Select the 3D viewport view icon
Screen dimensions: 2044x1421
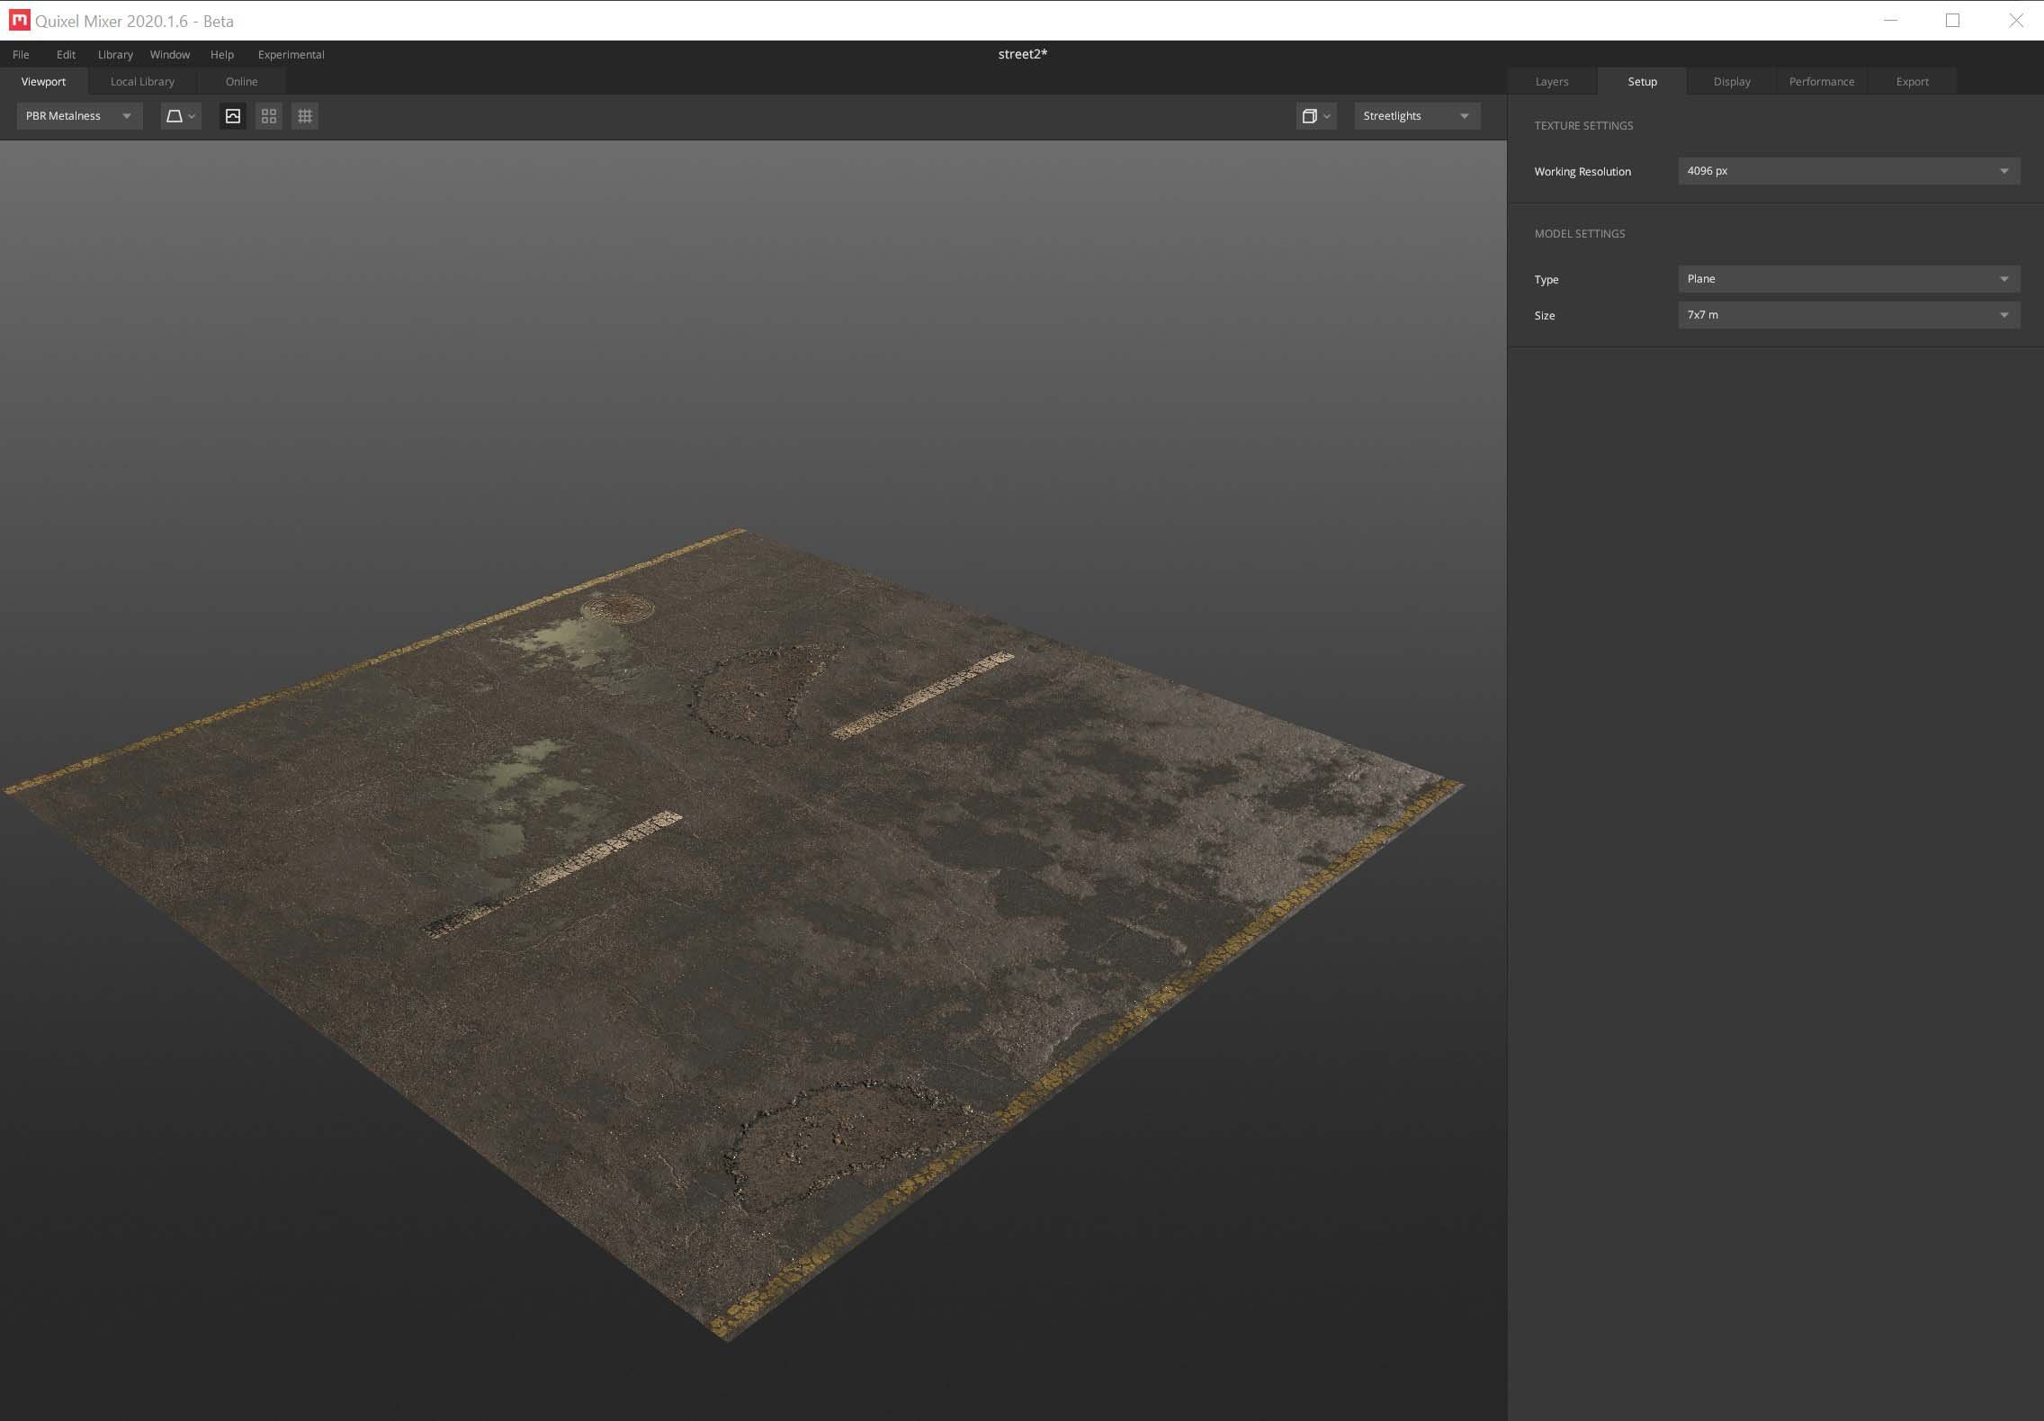pyautogui.click(x=233, y=116)
